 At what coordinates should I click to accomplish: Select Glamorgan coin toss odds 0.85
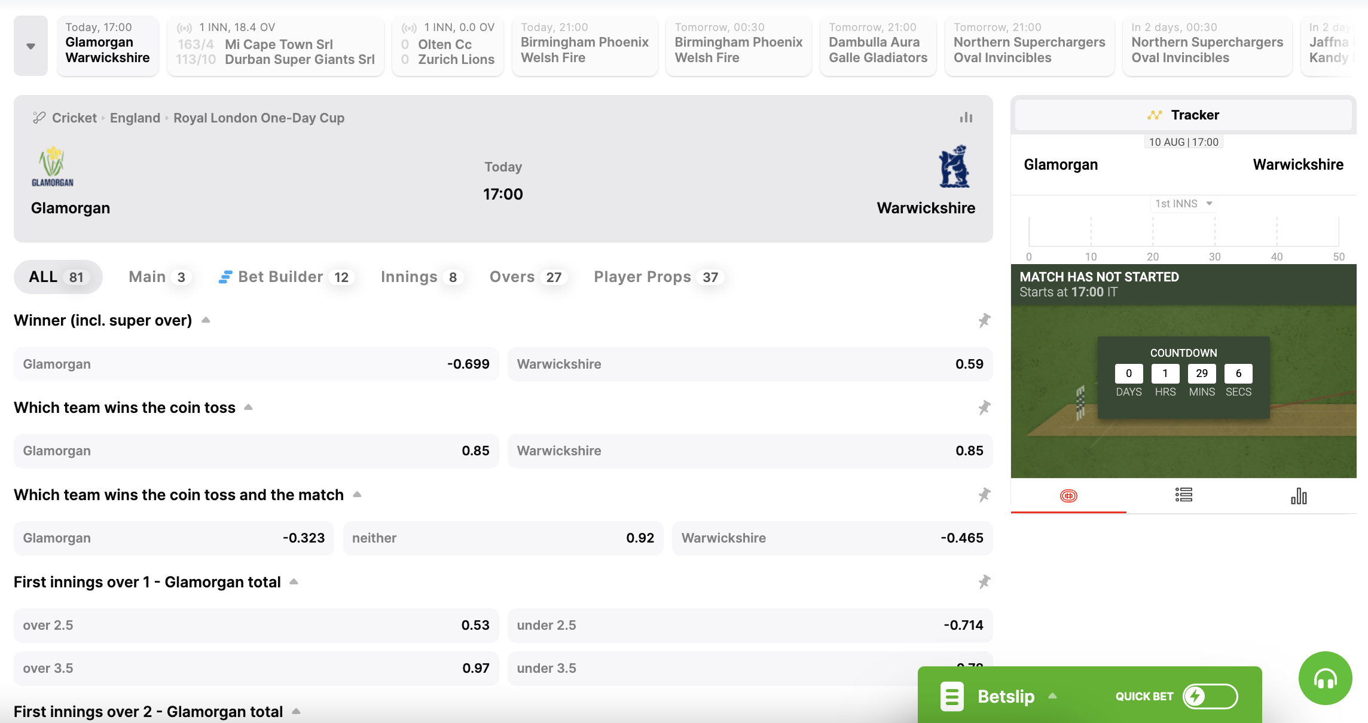coord(256,451)
